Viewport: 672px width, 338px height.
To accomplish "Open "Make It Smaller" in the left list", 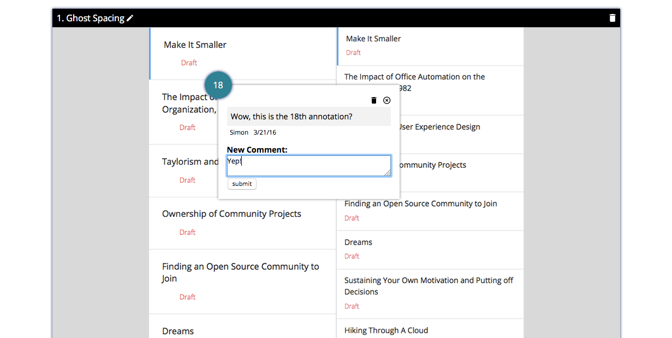I will pyautogui.click(x=195, y=45).
